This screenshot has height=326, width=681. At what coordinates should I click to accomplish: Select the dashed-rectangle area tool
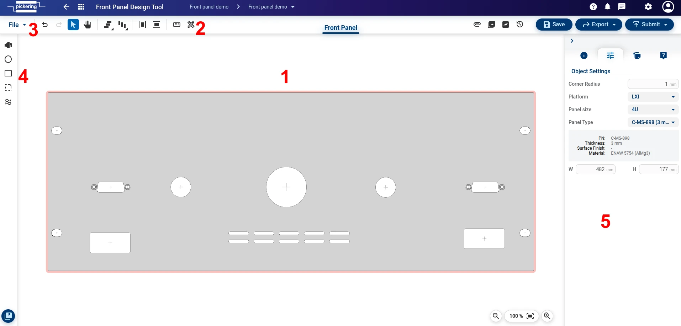click(x=8, y=88)
